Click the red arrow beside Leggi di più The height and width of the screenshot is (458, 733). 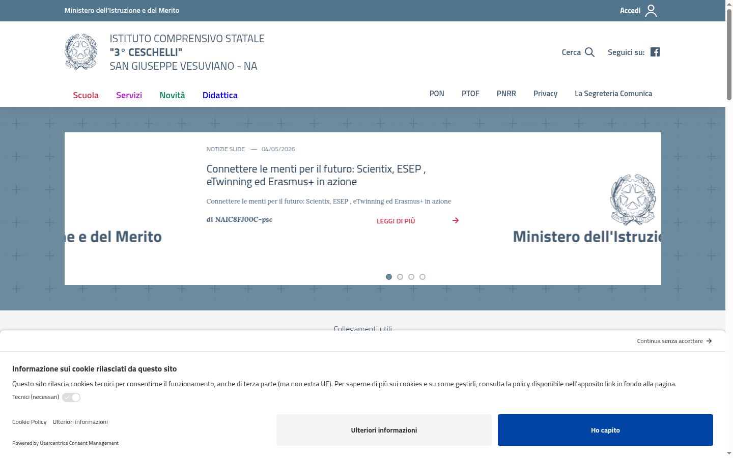point(456,220)
